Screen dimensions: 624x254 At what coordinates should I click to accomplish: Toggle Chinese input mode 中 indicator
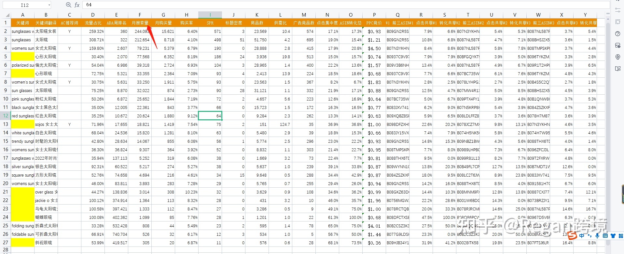(x=582, y=236)
